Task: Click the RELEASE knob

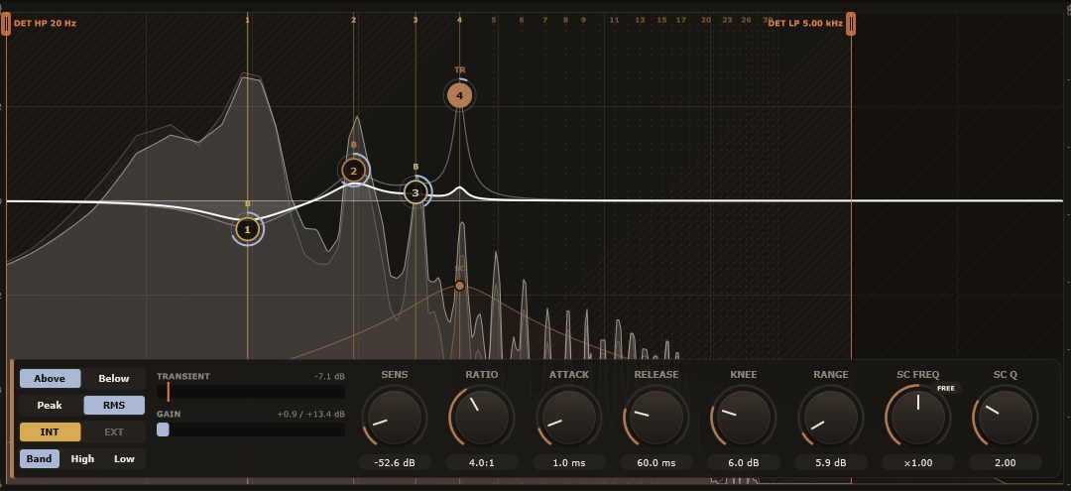Action: 656,418
